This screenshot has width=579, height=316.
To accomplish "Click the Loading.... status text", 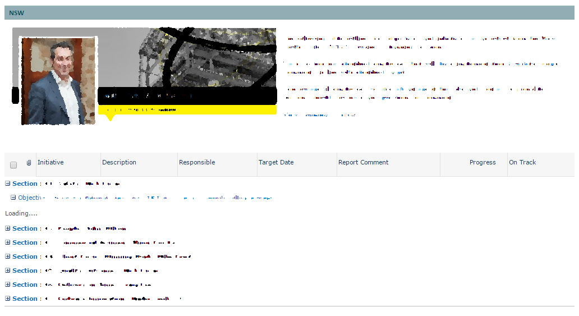I will click(x=21, y=213).
